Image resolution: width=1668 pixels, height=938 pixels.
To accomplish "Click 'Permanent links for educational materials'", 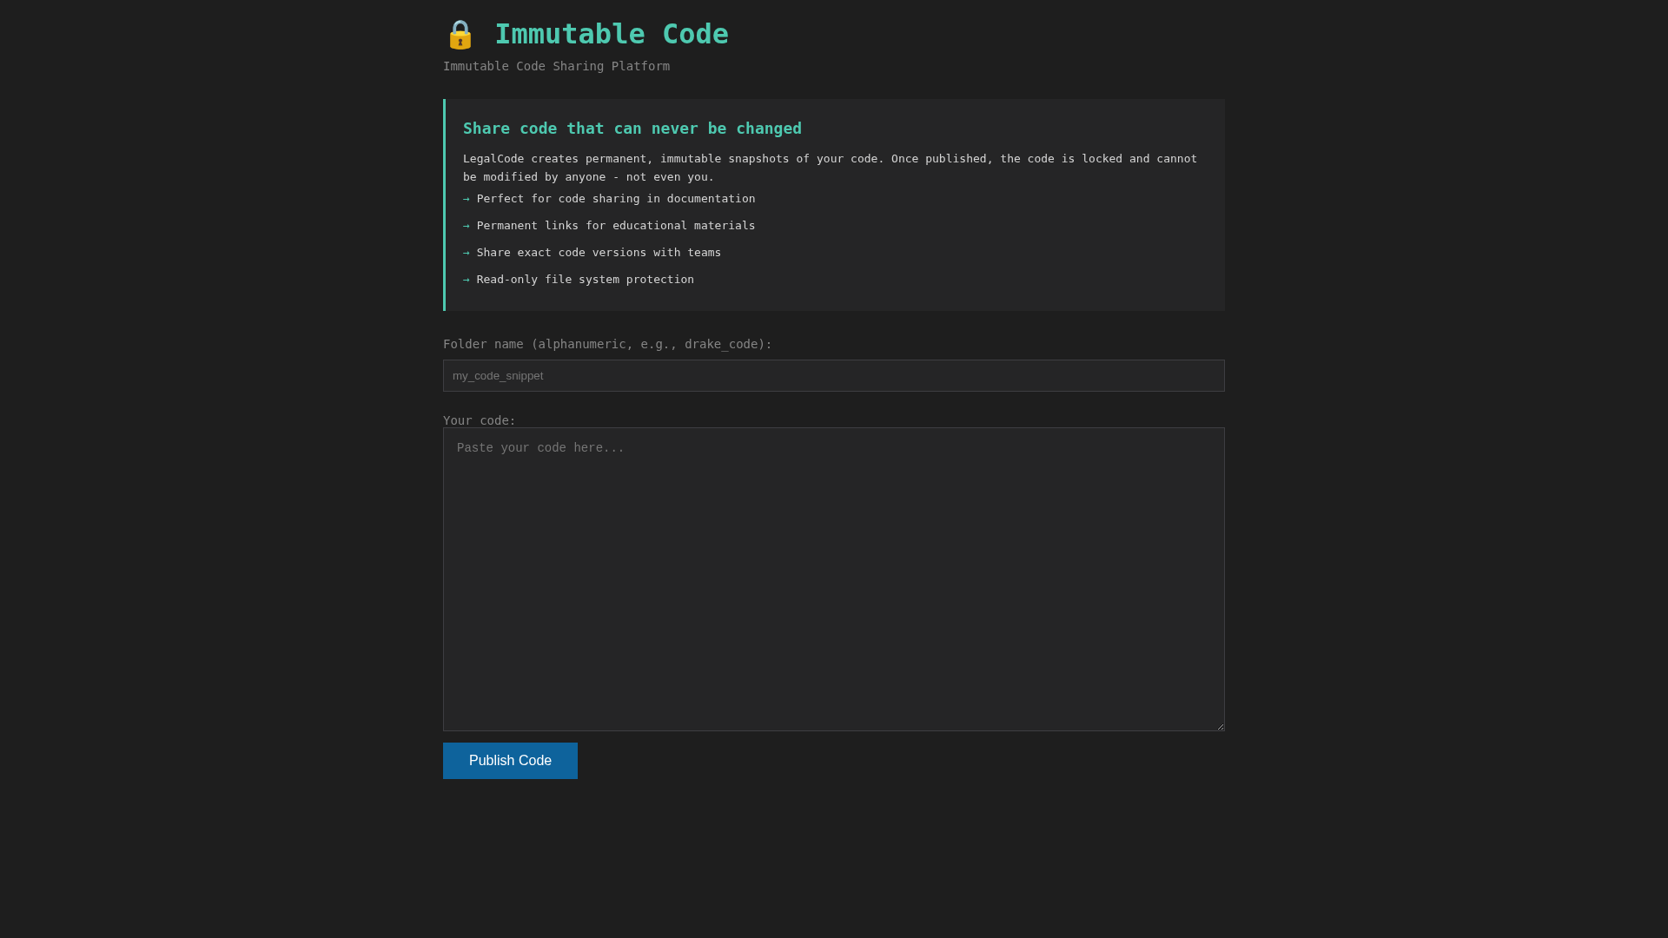I will 616,226.
